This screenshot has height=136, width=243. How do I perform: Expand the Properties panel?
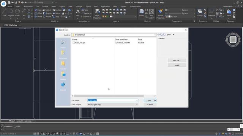pos(177,21)
